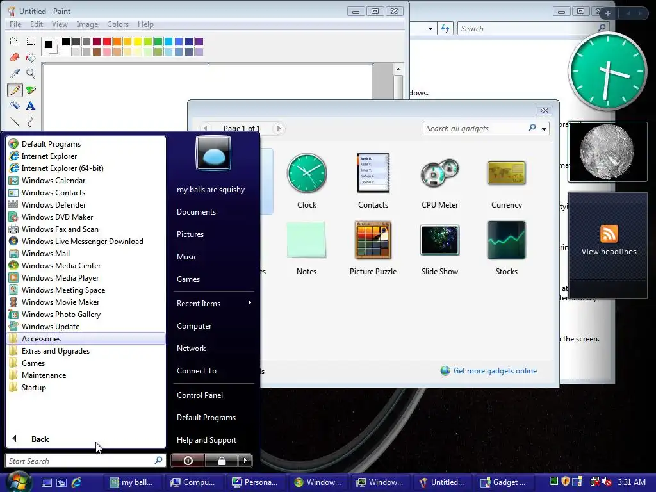Open Windows Media Player from programs list
The height and width of the screenshot is (492, 656).
[x=86, y=278]
